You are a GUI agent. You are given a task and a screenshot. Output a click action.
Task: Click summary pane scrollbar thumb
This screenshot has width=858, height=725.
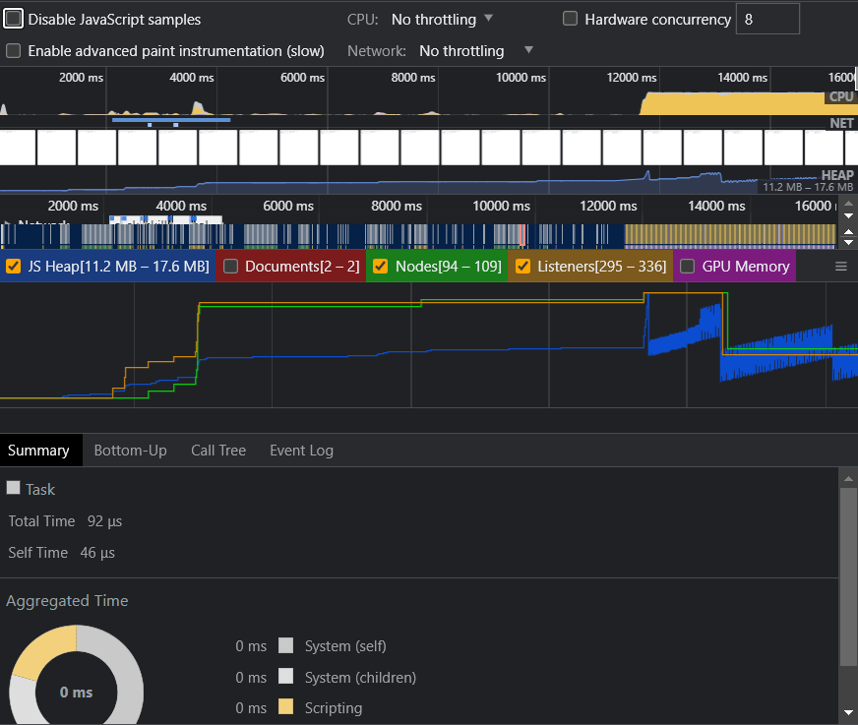(x=848, y=576)
